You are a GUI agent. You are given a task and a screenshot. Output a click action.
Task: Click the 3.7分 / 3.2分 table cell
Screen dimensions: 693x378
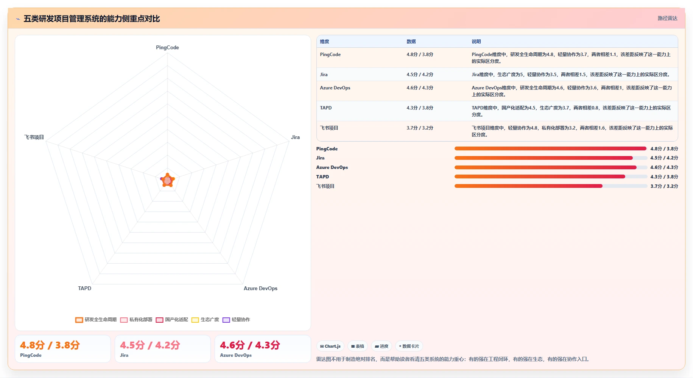[x=420, y=128]
